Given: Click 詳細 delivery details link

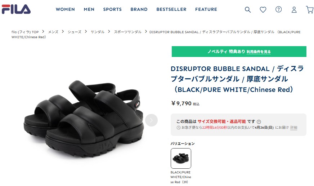Looking at the screenshot, I should tap(293, 128).
